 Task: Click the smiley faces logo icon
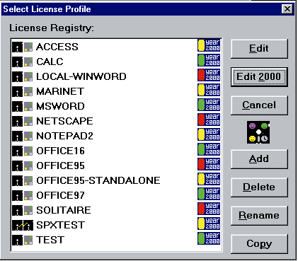click(x=258, y=132)
